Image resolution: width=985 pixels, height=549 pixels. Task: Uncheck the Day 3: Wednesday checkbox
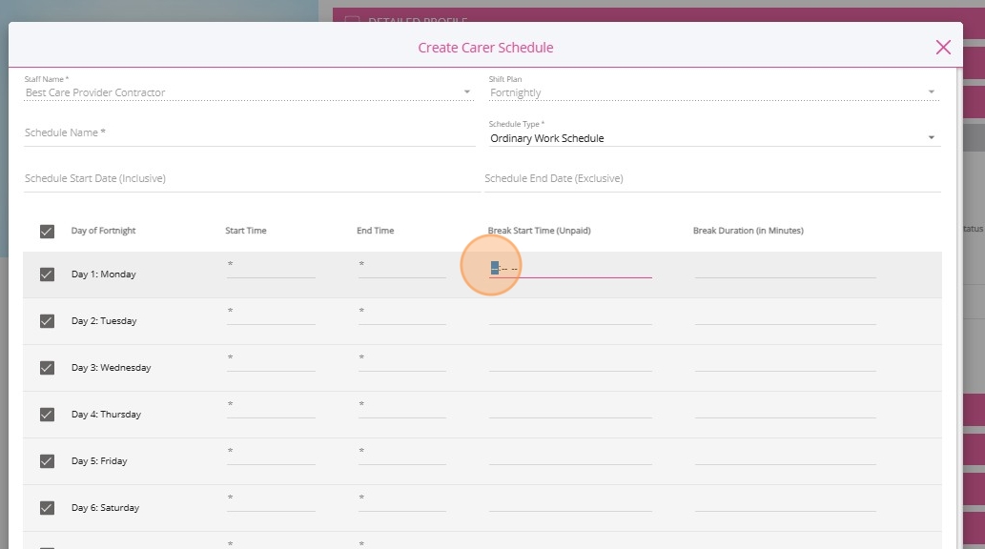coord(47,368)
